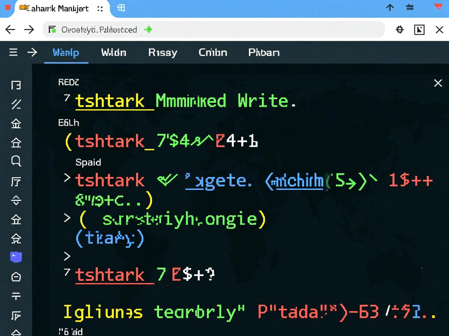Open the Phban menu item
The height and width of the screenshot is (336, 449).
point(263,52)
